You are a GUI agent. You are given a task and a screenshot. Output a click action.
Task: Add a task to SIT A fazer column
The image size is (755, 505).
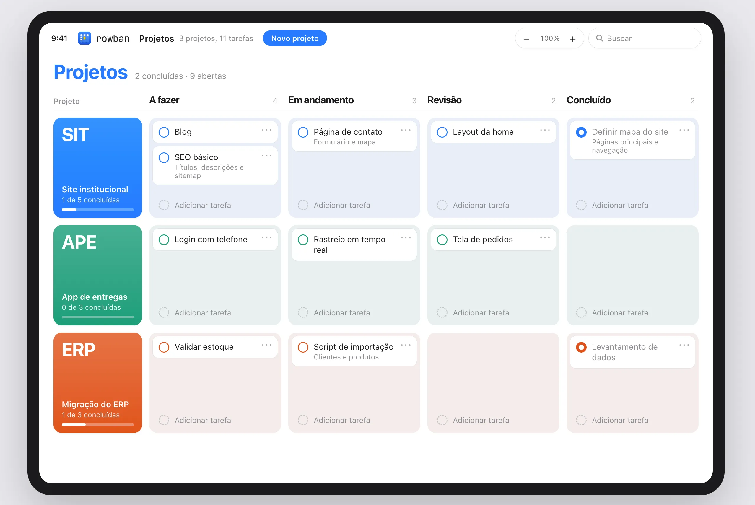(x=195, y=205)
